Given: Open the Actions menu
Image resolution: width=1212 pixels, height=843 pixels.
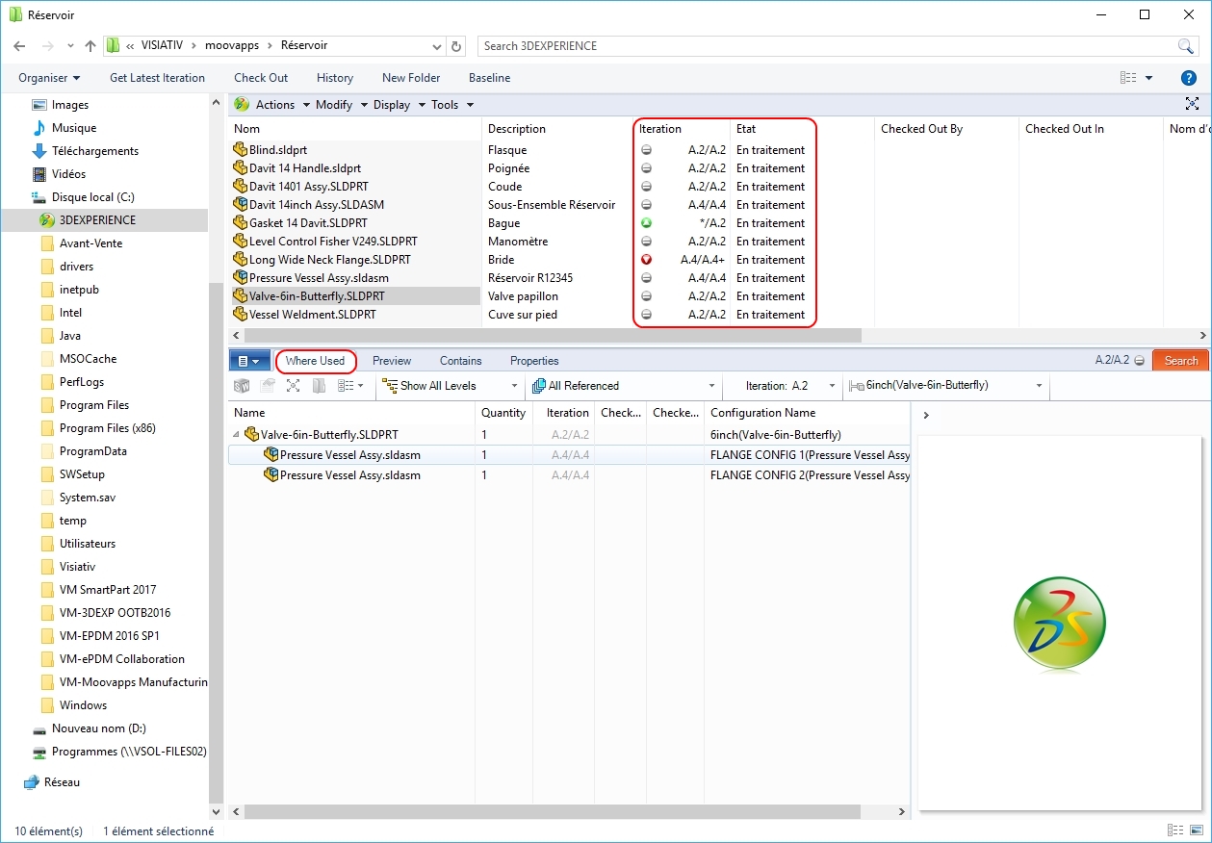Looking at the screenshot, I should coord(273,105).
